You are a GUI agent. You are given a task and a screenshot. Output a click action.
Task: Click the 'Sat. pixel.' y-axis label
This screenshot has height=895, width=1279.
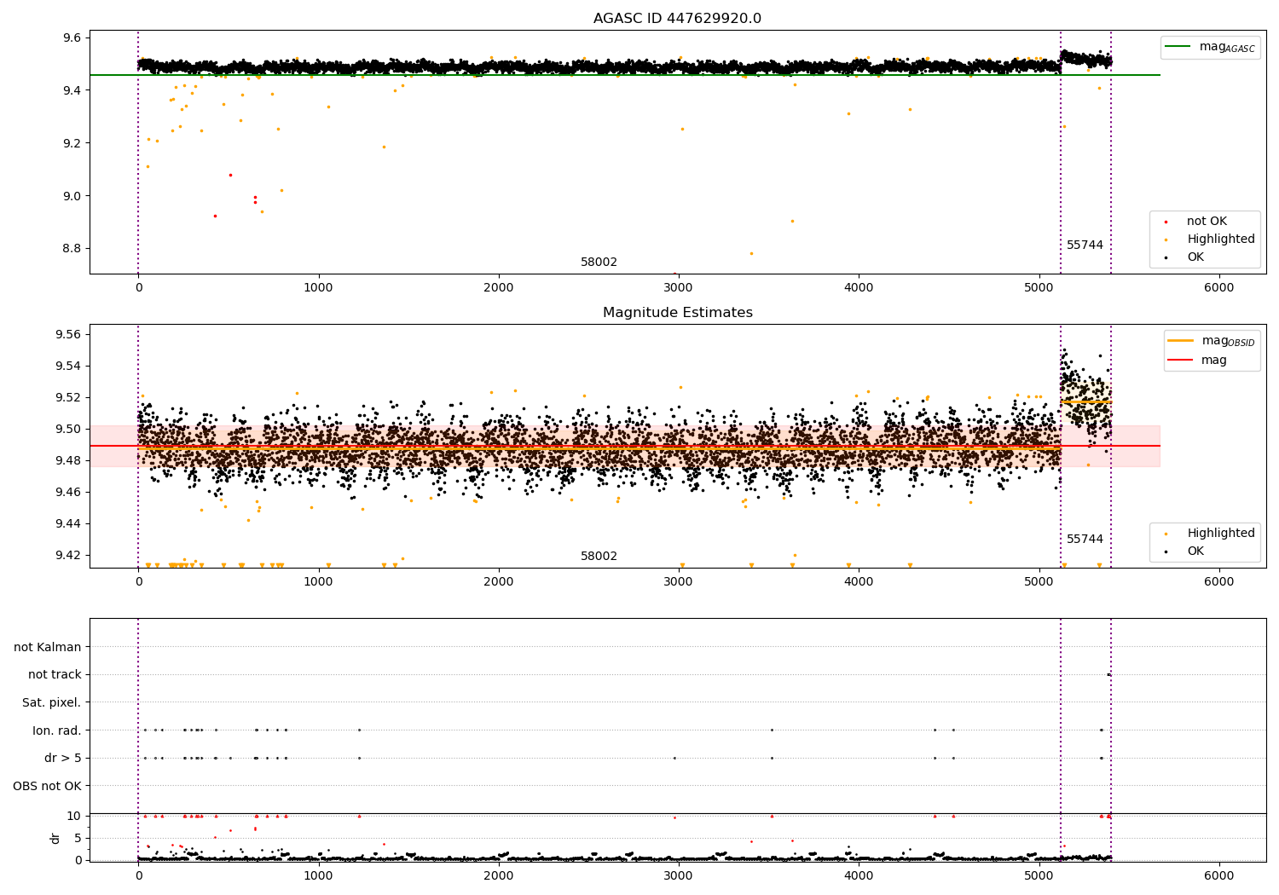[x=51, y=702]
